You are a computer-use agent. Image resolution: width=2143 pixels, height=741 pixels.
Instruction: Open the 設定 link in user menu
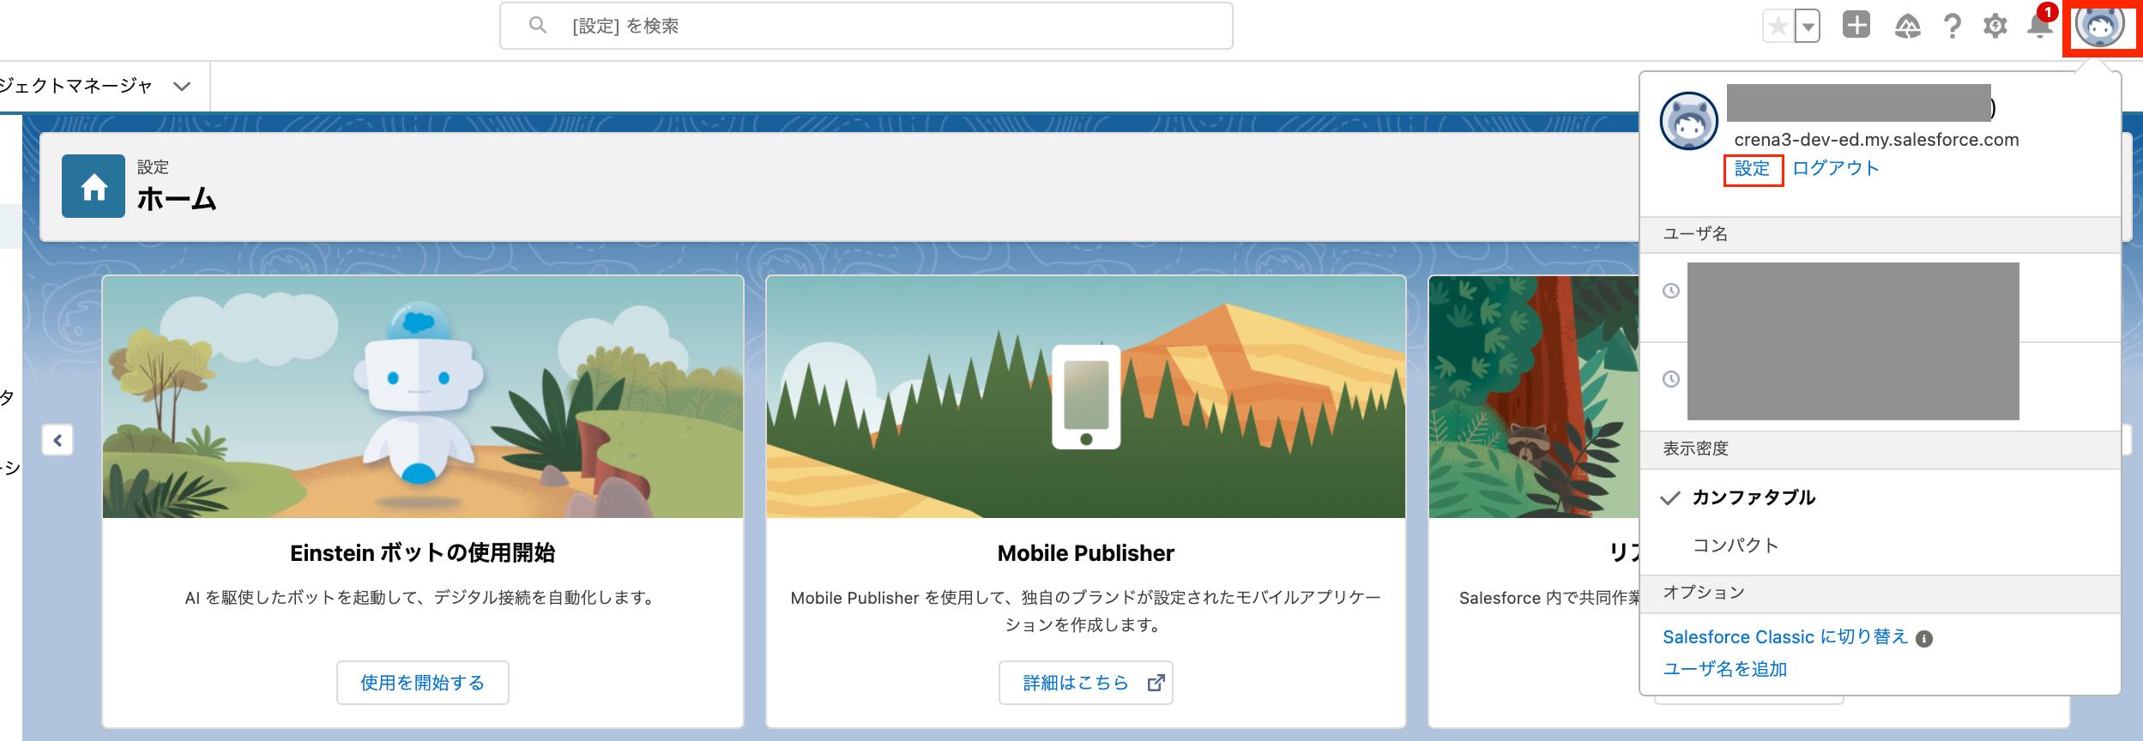click(x=1752, y=169)
